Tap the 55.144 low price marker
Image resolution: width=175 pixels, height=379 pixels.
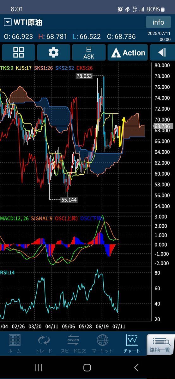[x=69, y=200]
